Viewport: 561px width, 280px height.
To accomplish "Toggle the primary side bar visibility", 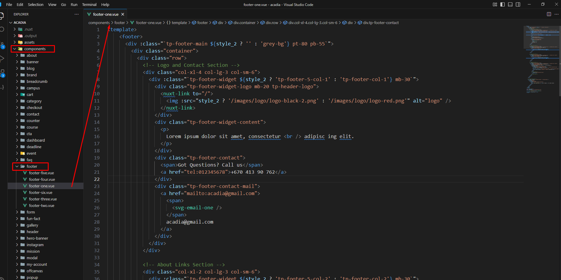I will (503, 4).
